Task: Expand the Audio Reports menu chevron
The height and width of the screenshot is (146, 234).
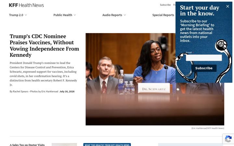Action: 125,15
